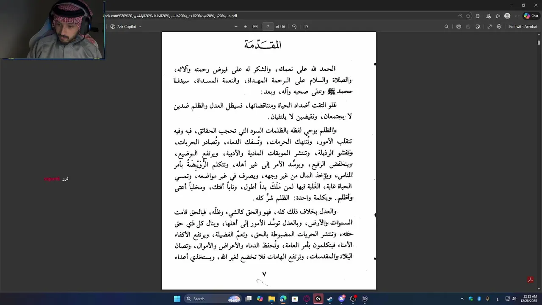The width and height of the screenshot is (542, 305).
Task: Click Edit with Acrobat
Action: pos(523,27)
